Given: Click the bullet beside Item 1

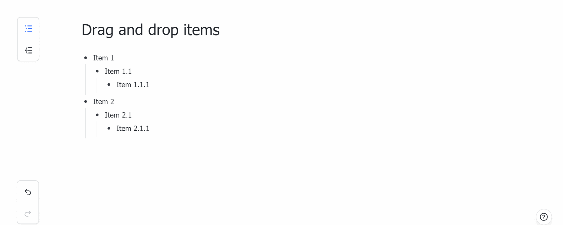Looking at the screenshot, I should pyautogui.click(x=86, y=58).
